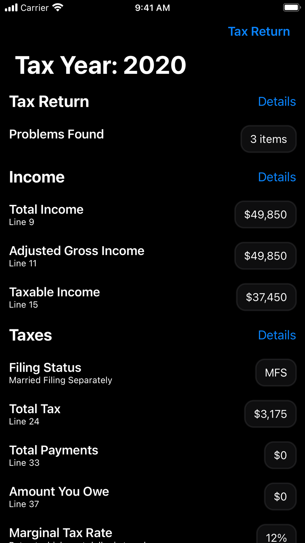Tap the MFS filing status button

pyautogui.click(x=276, y=373)
